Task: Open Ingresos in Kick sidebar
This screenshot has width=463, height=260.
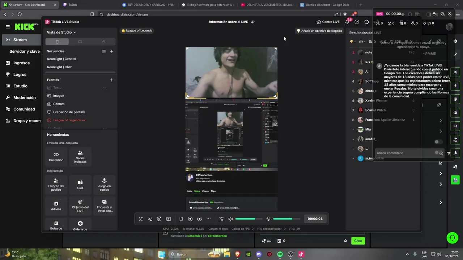Action: tap(21, 63)
